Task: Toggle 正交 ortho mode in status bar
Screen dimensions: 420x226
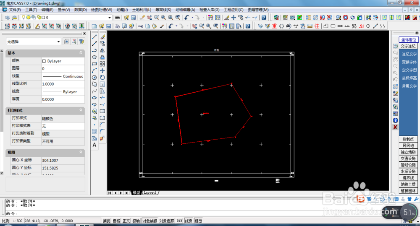Action: pos(126,221)
